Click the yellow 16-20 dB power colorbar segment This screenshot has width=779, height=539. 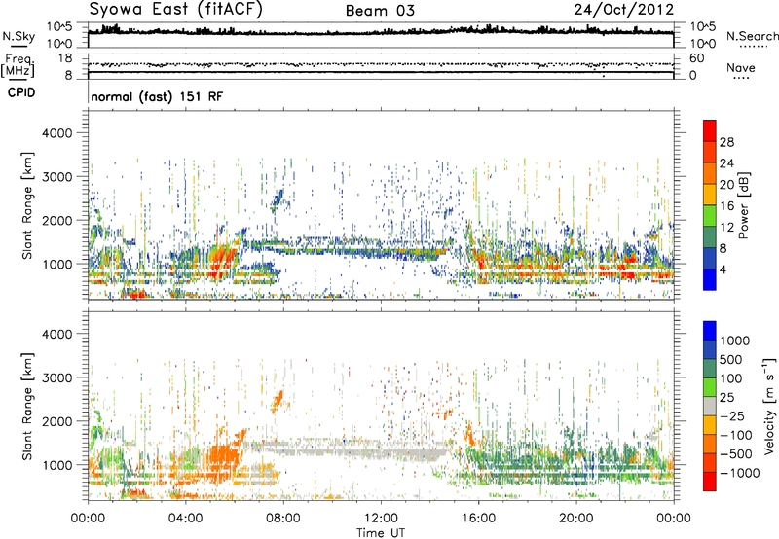click(x=710, y=195)
